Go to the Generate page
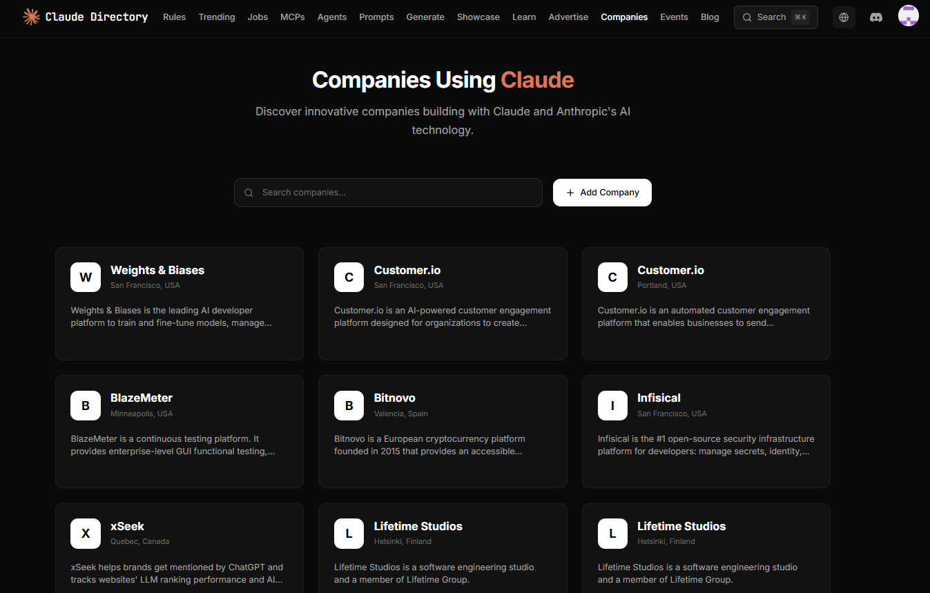930x593 pixels. [425, 17]
